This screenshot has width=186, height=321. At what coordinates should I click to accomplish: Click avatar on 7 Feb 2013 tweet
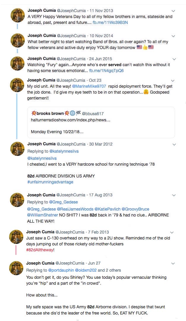pos(17,237)
